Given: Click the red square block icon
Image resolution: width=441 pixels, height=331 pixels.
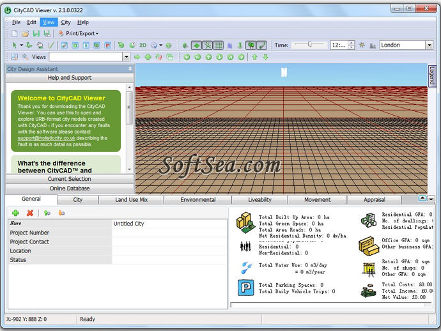Looking at the screenshot, I should click(108, 45).
